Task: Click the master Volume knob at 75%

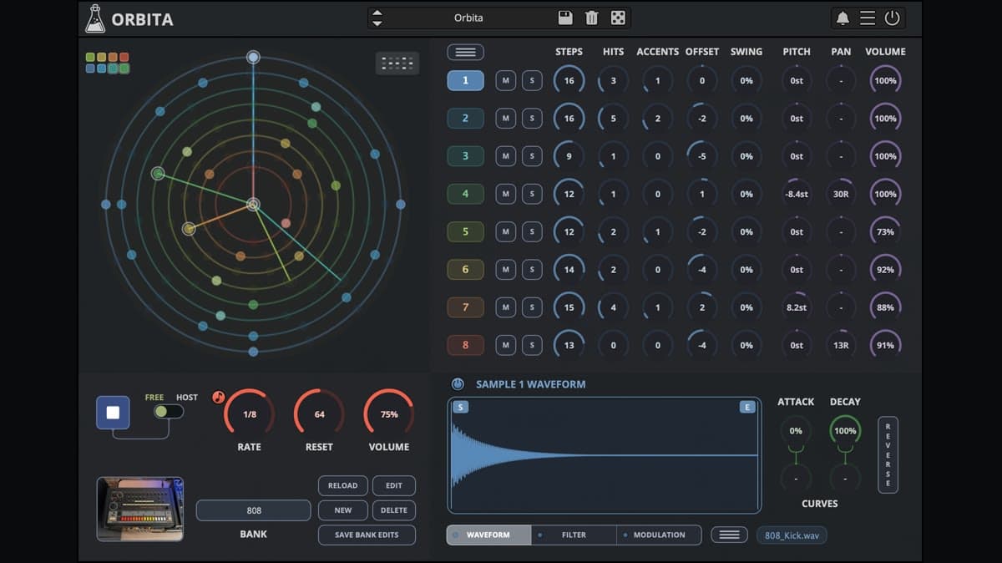Action: [389, 414]
